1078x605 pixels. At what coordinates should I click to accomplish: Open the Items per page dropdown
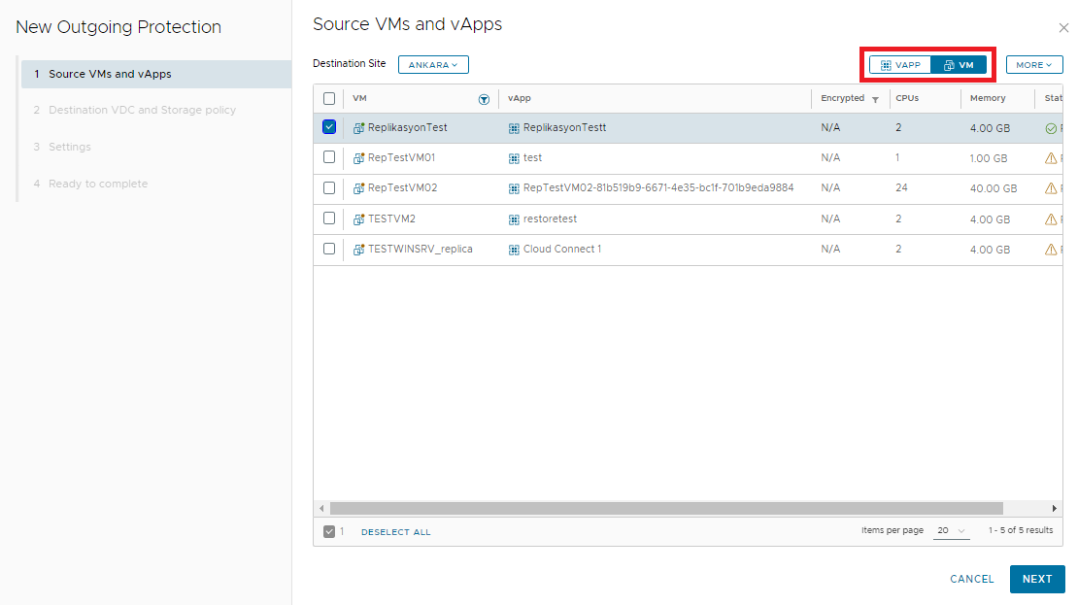click(952, 531)
